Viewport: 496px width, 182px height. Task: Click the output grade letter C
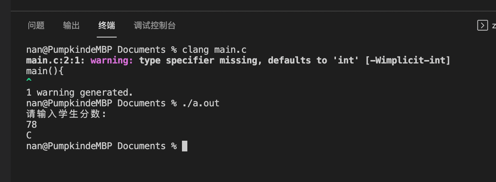(29, 135)
